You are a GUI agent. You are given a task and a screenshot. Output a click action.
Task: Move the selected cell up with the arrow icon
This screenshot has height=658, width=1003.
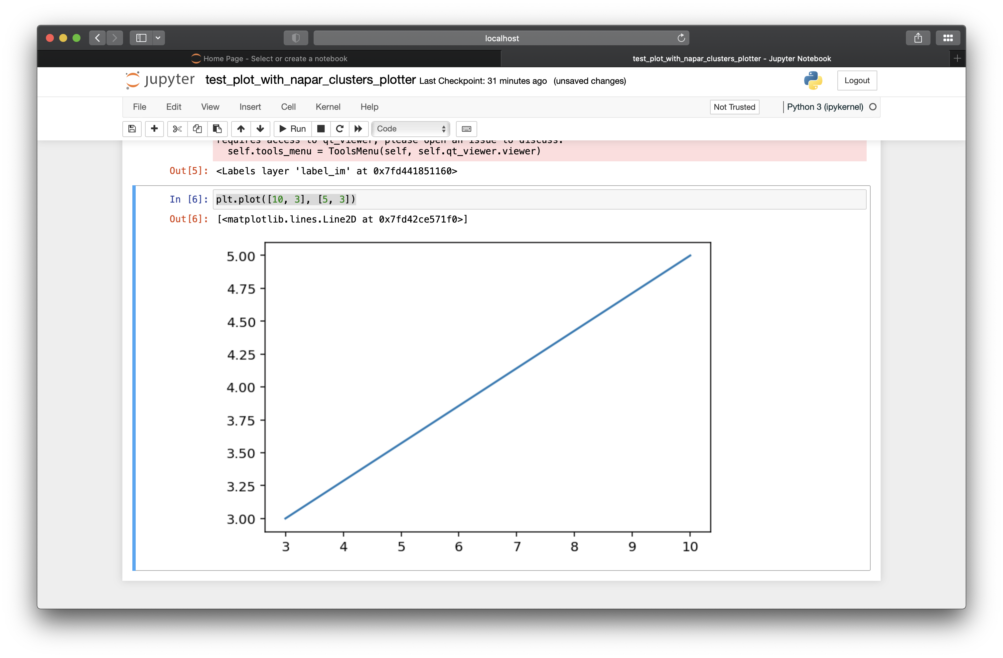[x=241, y=129]
